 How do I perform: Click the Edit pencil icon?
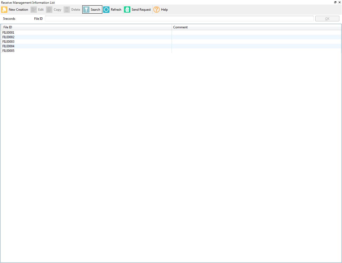[x=34, y=10]
